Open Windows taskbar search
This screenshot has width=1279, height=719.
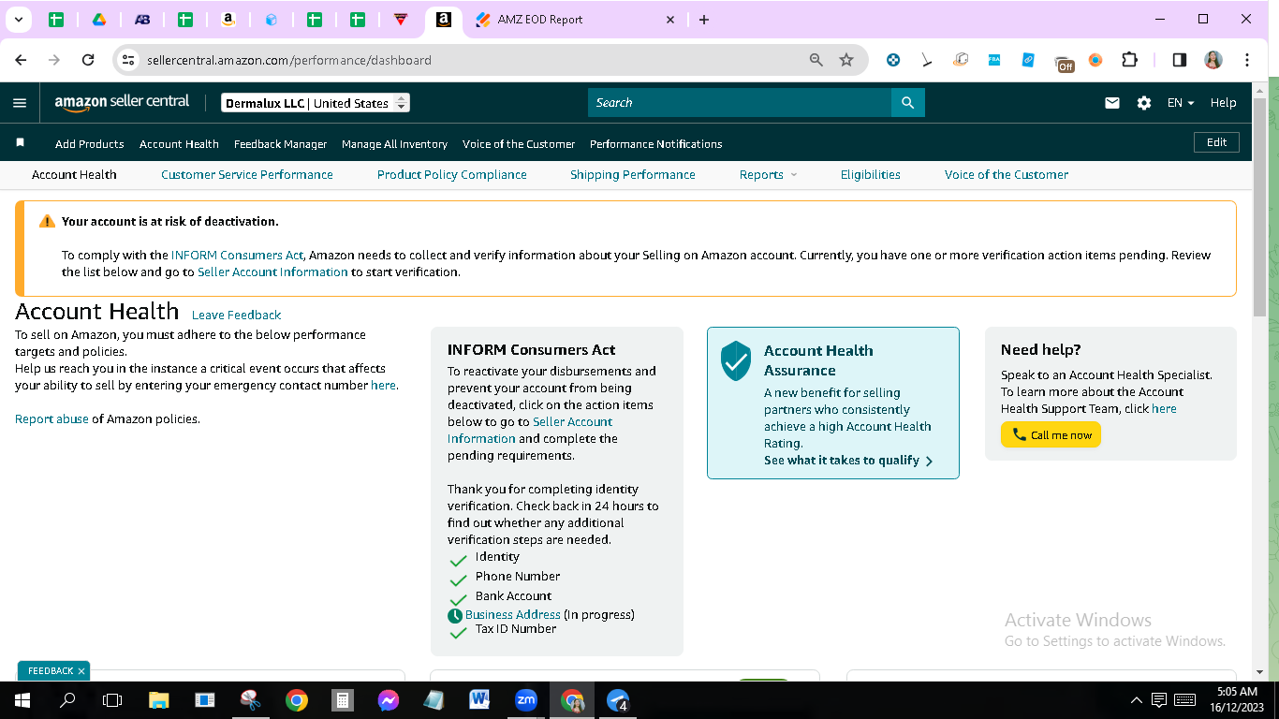click(67, 699)
